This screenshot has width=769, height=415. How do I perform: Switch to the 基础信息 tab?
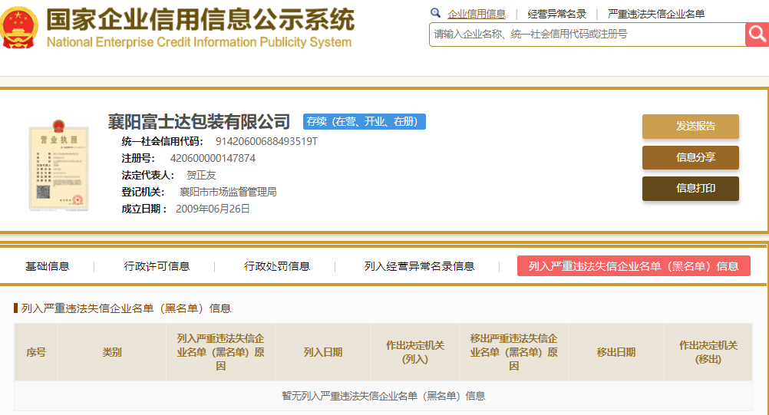point(48,266)
